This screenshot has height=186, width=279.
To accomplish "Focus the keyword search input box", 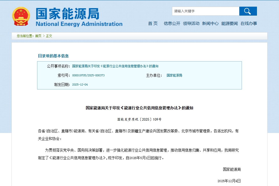I will click(x=205, y=11).
